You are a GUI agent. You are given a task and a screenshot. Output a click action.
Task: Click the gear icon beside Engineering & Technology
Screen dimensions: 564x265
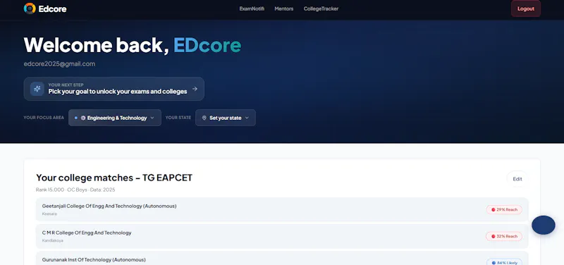point(83,118)
